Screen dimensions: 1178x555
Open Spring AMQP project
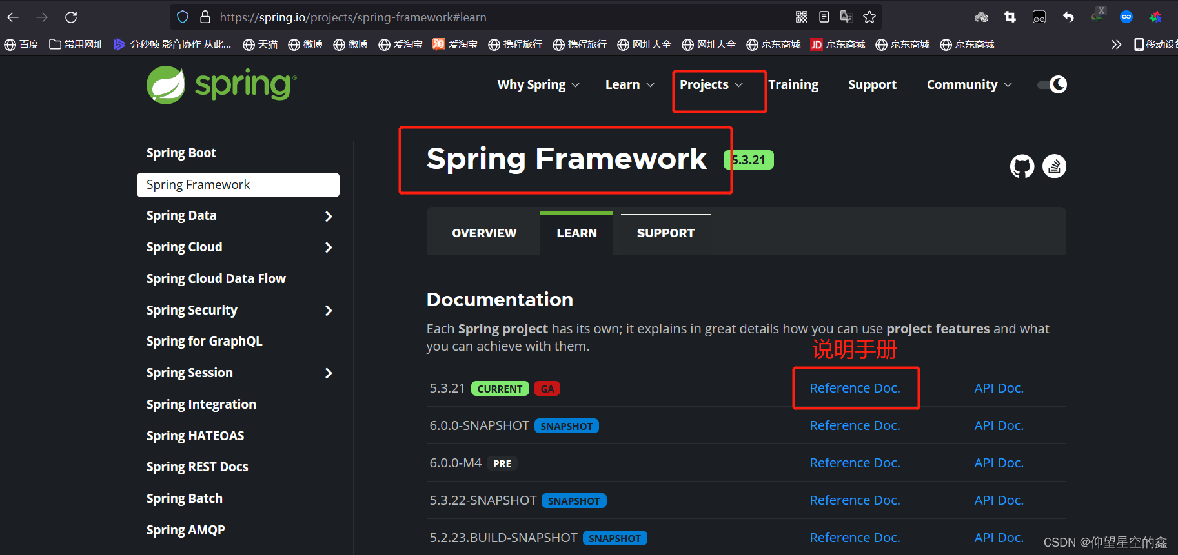[185, 530]
